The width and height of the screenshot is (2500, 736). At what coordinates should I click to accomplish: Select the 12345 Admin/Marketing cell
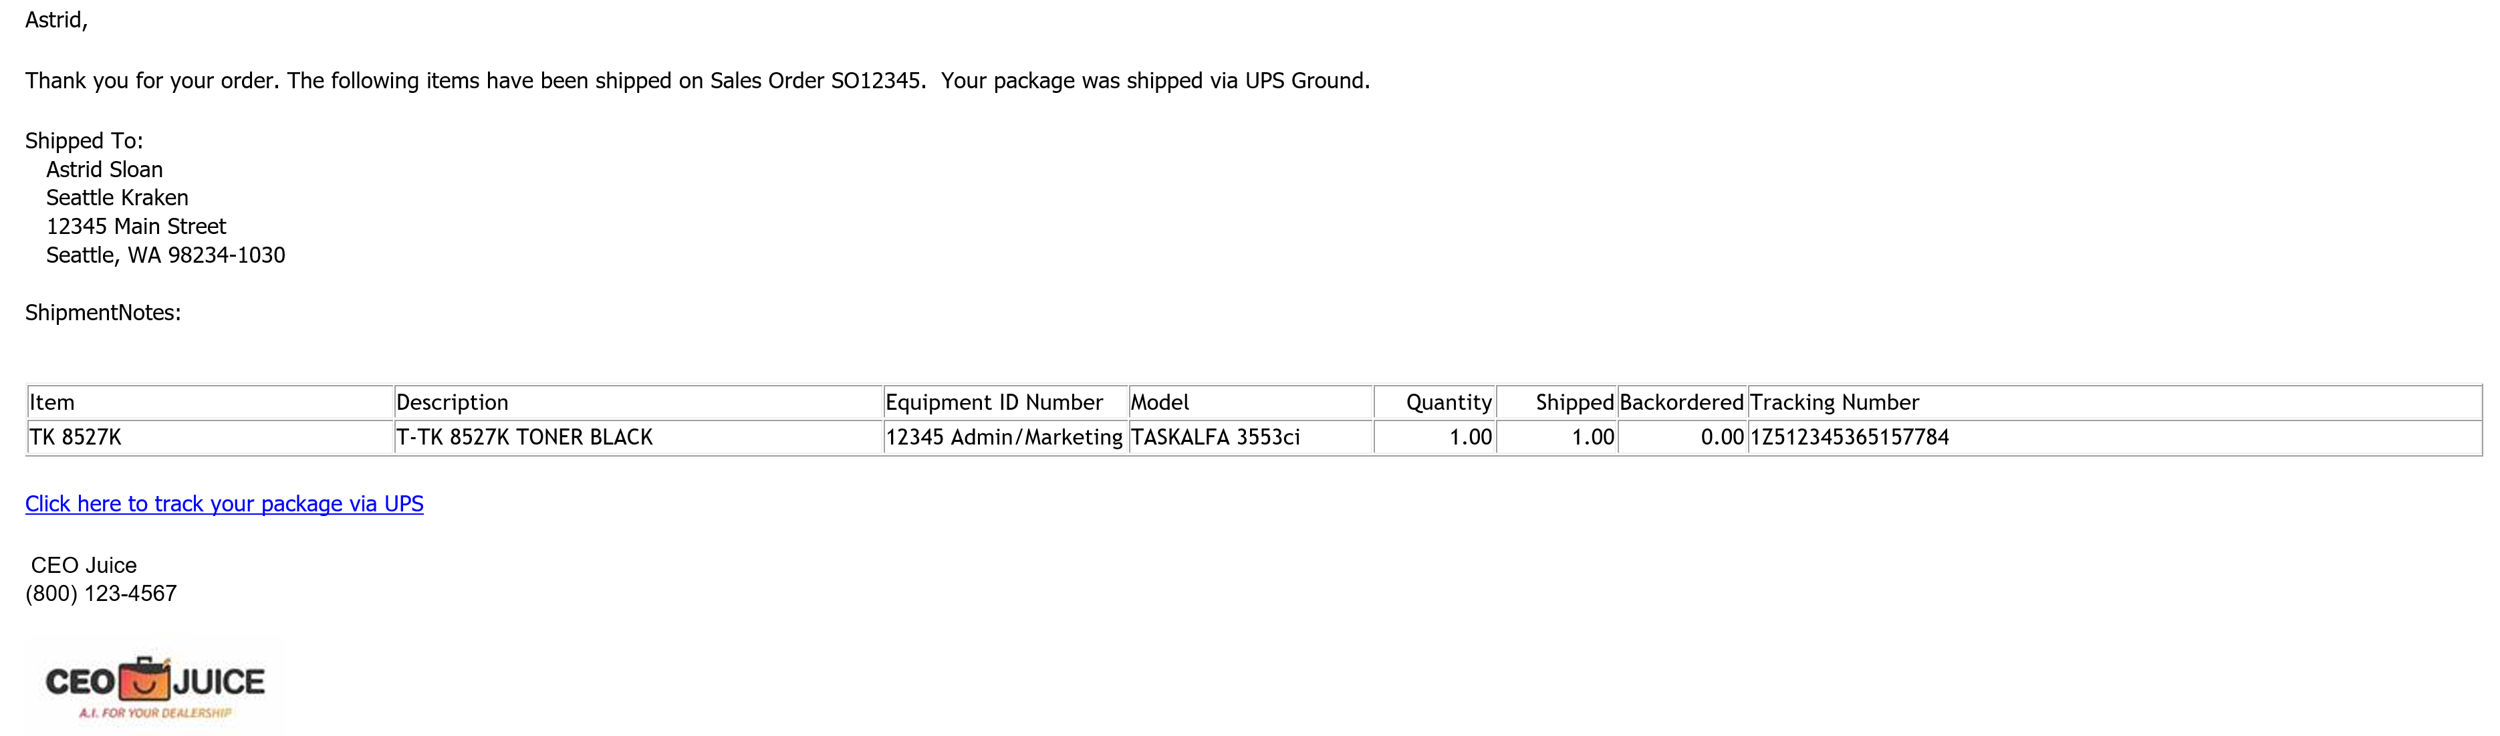coord(1005,437)
